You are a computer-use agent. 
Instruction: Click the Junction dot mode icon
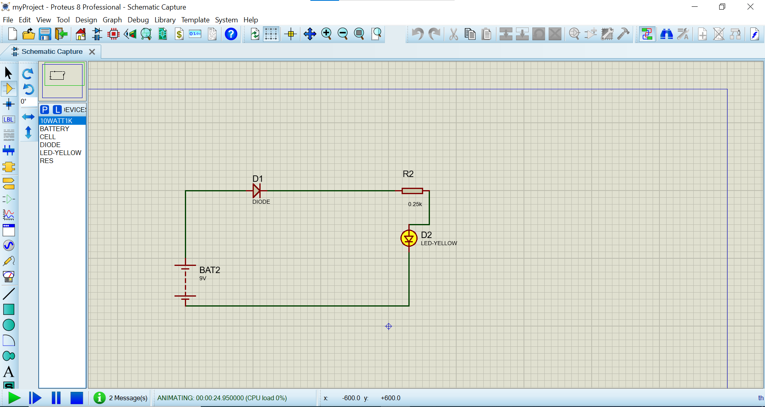point(9,104)
